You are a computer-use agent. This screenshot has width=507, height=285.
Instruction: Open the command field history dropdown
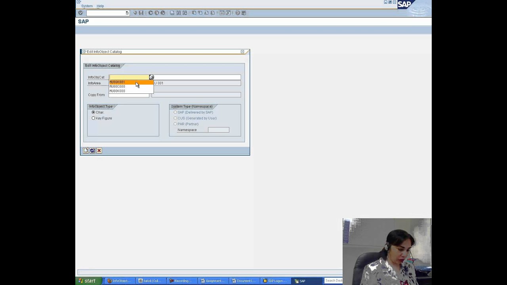pyautogui.click(x=127, y=13)
